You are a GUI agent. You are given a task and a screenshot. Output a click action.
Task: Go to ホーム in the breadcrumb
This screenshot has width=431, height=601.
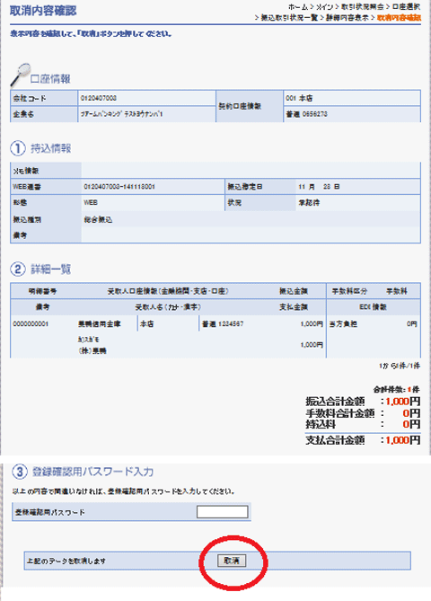pos(298,7)
